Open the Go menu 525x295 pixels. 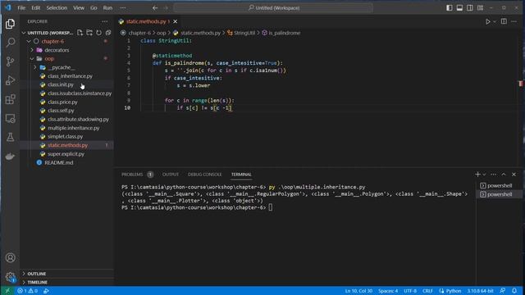pyautogui.click(x=94, y=7)
